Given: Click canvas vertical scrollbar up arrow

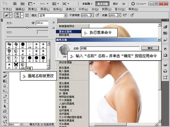Looking at the screenshot, I should click(x=159, y=25).
